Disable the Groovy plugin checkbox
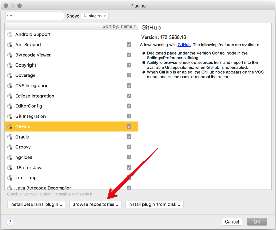The width and height of the screenshot is (276, 230). (129, 147)
